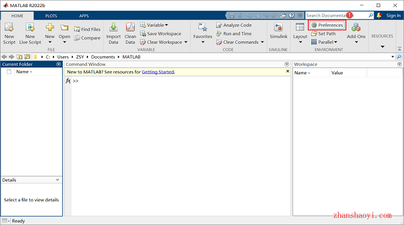This screenshot has height=225, width=404.
Task: Collapse the Details panel chevron
Action: coord(57,180)
